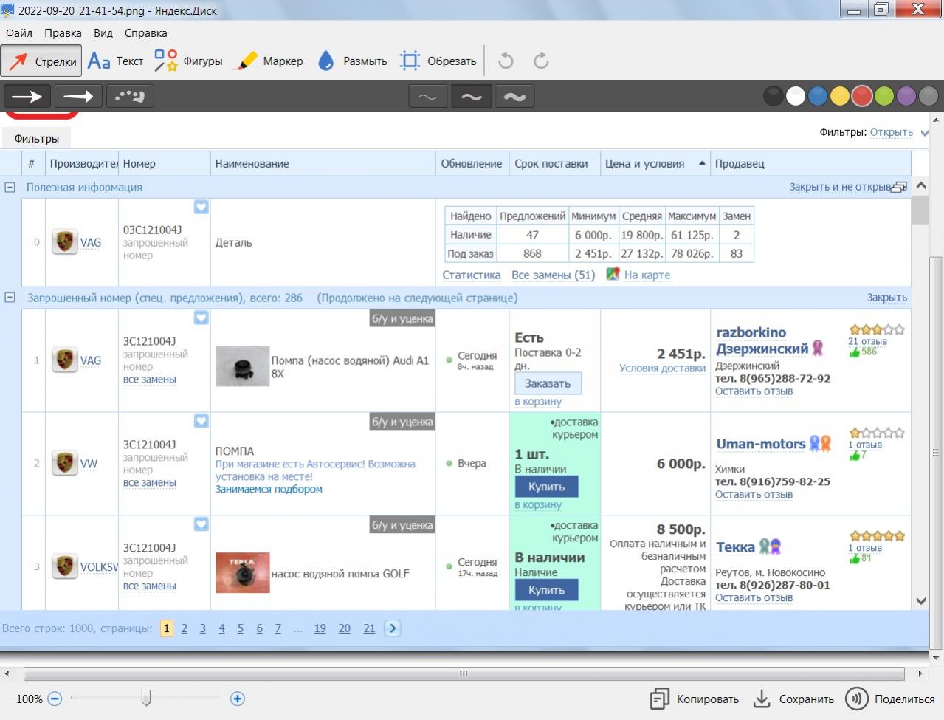Viewport: 944px width, 720px height.
Task: Select the Стрелки arrows tool
Action: point(41,61)
